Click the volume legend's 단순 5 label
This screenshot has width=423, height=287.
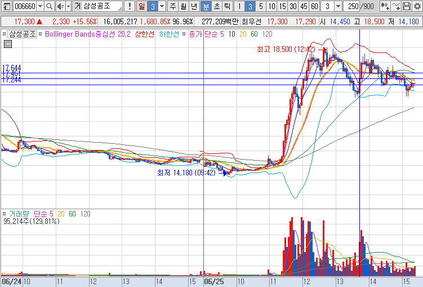pyautogui.click(x=43, y=214)
